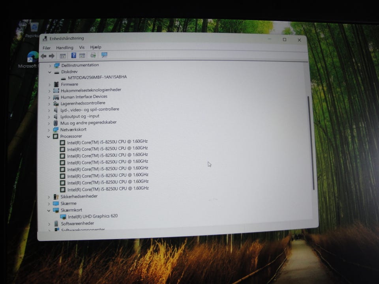Click the scan hardware monitor toolbar icon
Screen dimensions: 379x284
coord(104,55)
